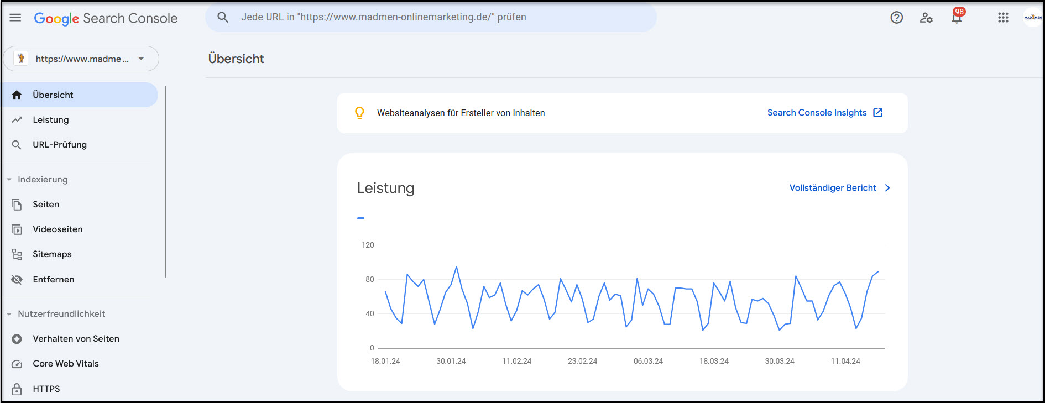This screenshot has width=1045, height=403.
Task: Click the chart date label 18.03.24
Action: click(x=714, y=361)
